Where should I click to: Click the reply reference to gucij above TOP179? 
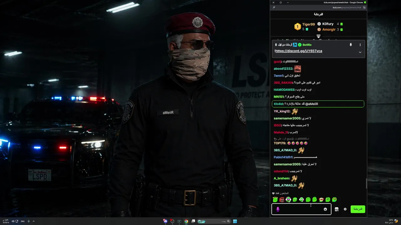291,139
